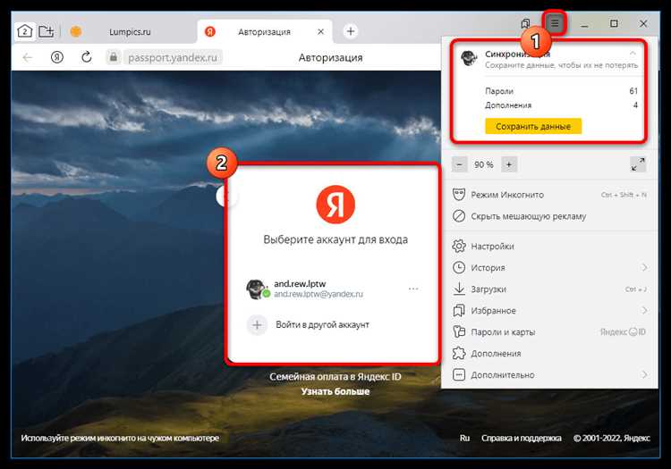Collapse the Синхронизация section chevron
This screenshot has width=671, height=469.
pos(633,54)
